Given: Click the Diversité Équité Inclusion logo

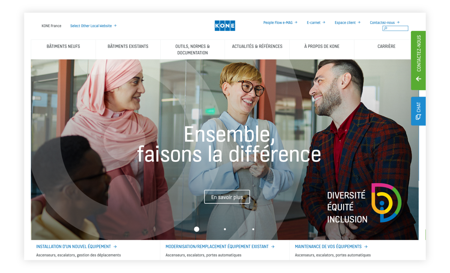Looking at the screenshot, I should pos(386,202).
